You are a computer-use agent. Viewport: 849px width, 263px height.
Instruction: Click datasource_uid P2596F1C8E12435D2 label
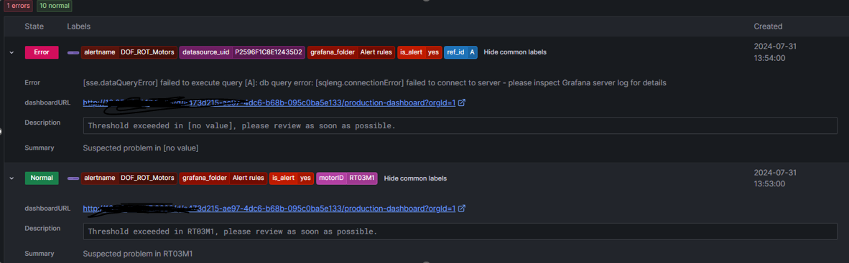[242, 52]
